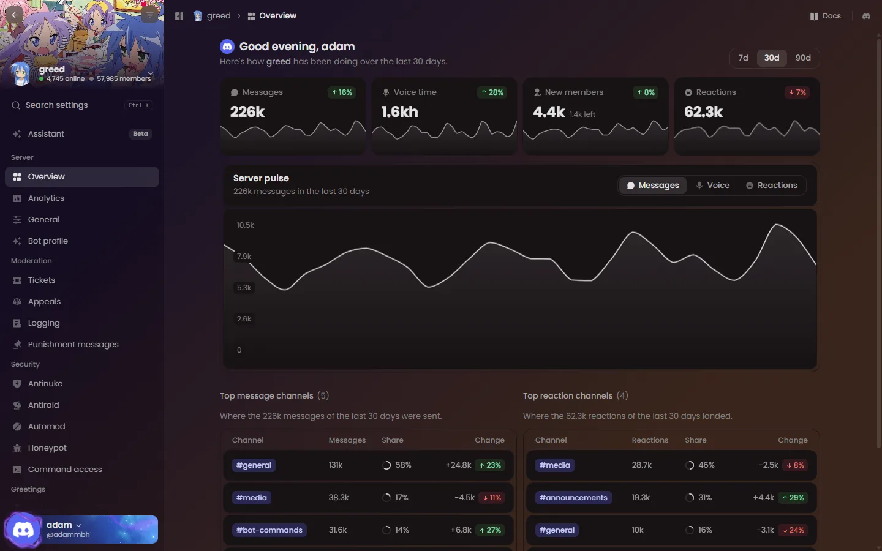The height and width of the screenshot is (551, 882).
Task: Click the 29% change badge for #announcements
Action: 793,498
